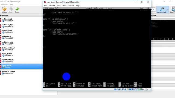The width and height of the screenshot is (175, 98).
Task: Expand the Machine Tools dropdown arrow
Action: pos(168,10)
